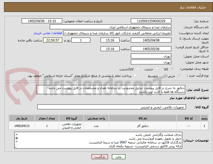Click the تاریخ نیاز column header
The width and height of the screenshot is (213, 164).
pos(22,118)
